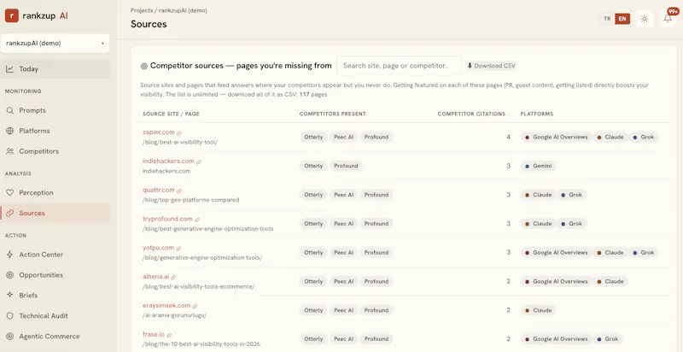Image resolution: width=683 pixels, height=352 pixels.
Task: Click the Action Center lightning icon
Action: [x=10, y=255]
